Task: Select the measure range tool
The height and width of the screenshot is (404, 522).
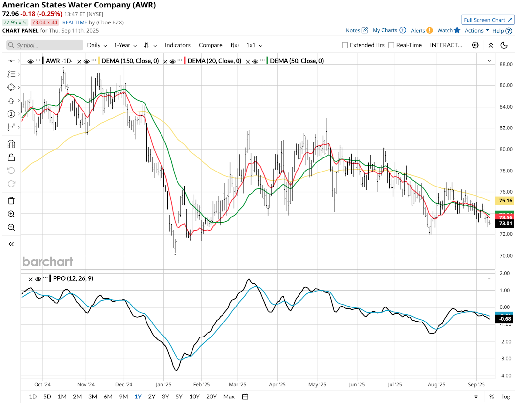Action: click(11, 127)
